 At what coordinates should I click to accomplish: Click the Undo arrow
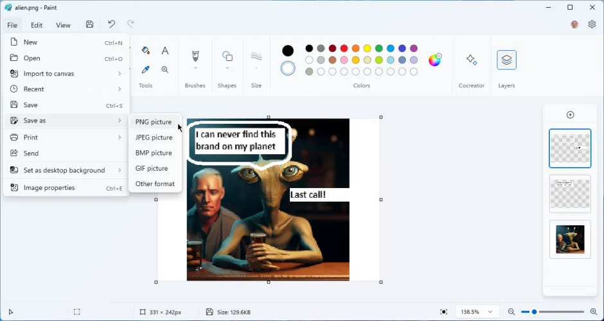(x=111, y=24)
